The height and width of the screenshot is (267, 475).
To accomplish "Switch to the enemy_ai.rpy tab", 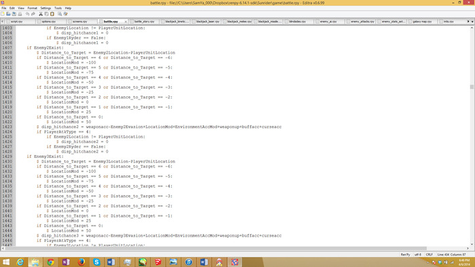I will pos(330,22).
